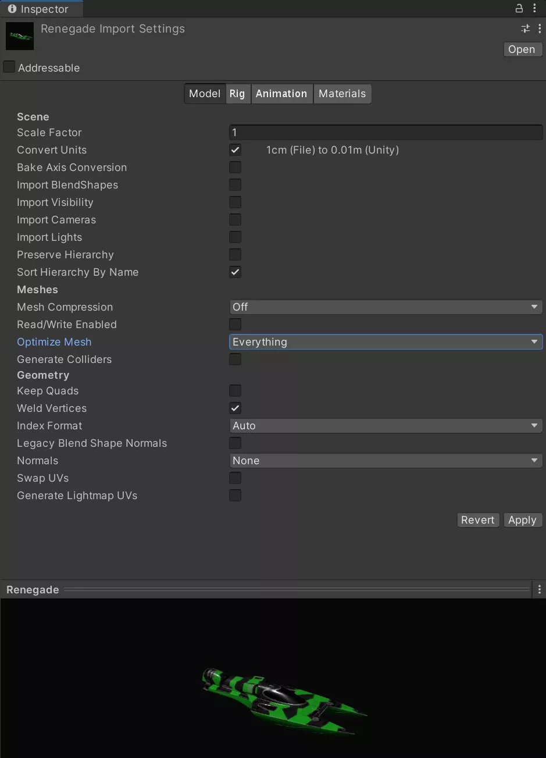Screen dimensions: 546x758
Task: Click the Open button
Action: [522, 49]
